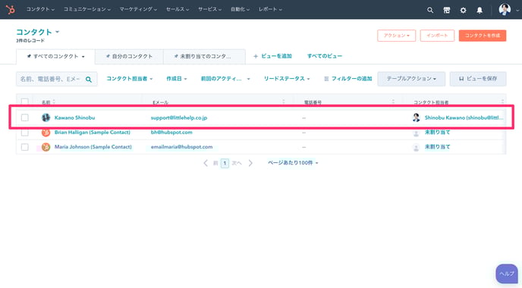Click the コンタクトを作成 button
Screen dimensions: 522x288
point(483,36)
